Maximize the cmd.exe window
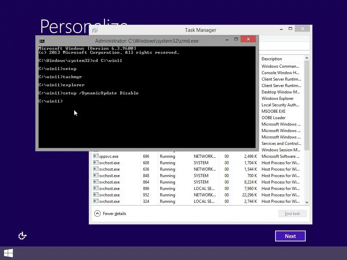Image resolution: width=347 pixels, height=260 pixels. click(236, 39)
